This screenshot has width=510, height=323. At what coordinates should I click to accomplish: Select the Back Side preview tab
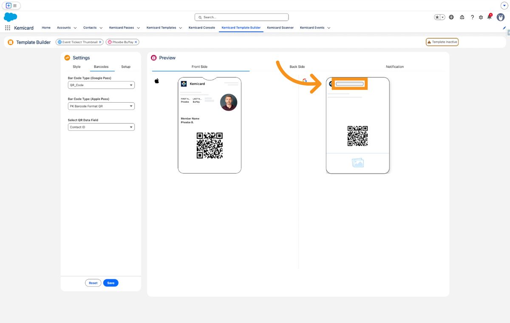[x=297, y=67]
